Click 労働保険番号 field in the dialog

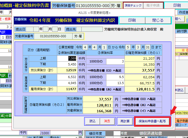53,36
